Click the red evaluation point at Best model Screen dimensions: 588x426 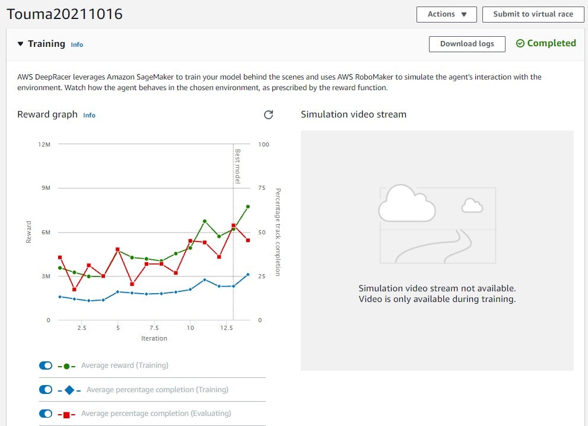[233, 225]
